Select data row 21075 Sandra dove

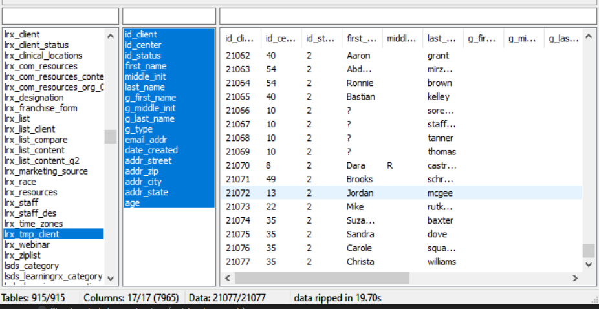[x=401, y=234]
